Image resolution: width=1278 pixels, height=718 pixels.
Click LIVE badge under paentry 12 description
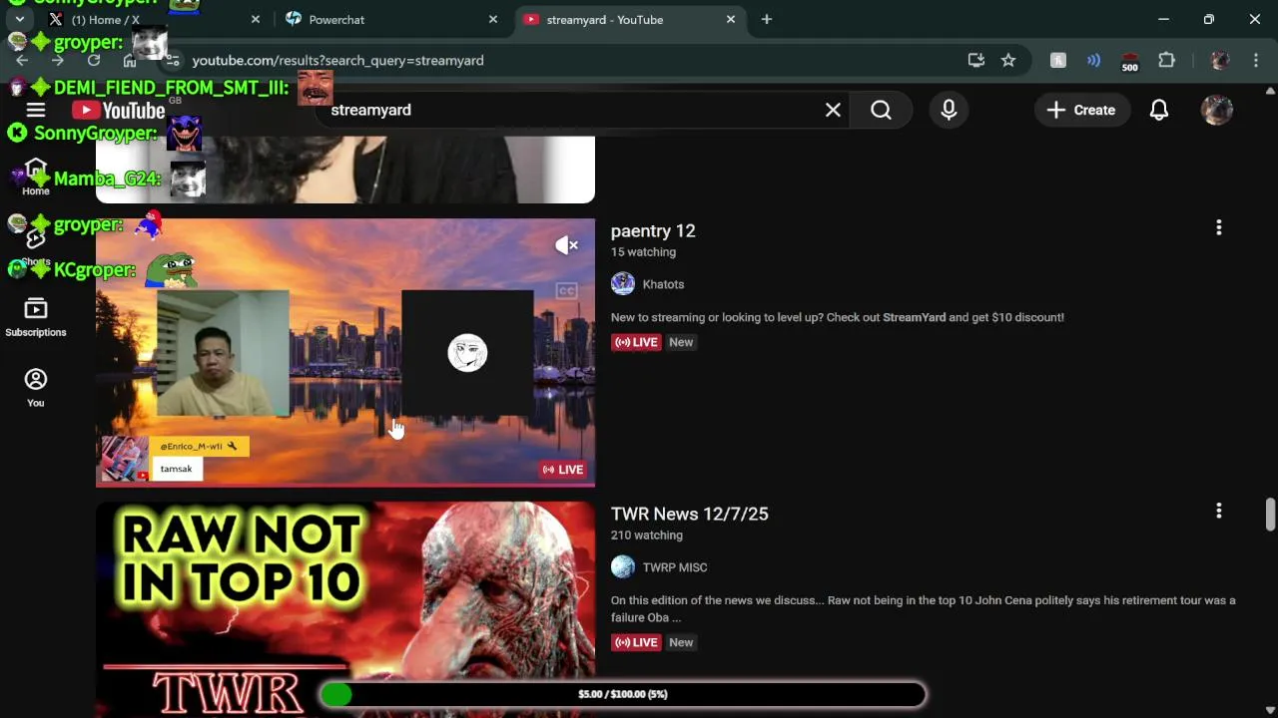click(x=636, y=342)
